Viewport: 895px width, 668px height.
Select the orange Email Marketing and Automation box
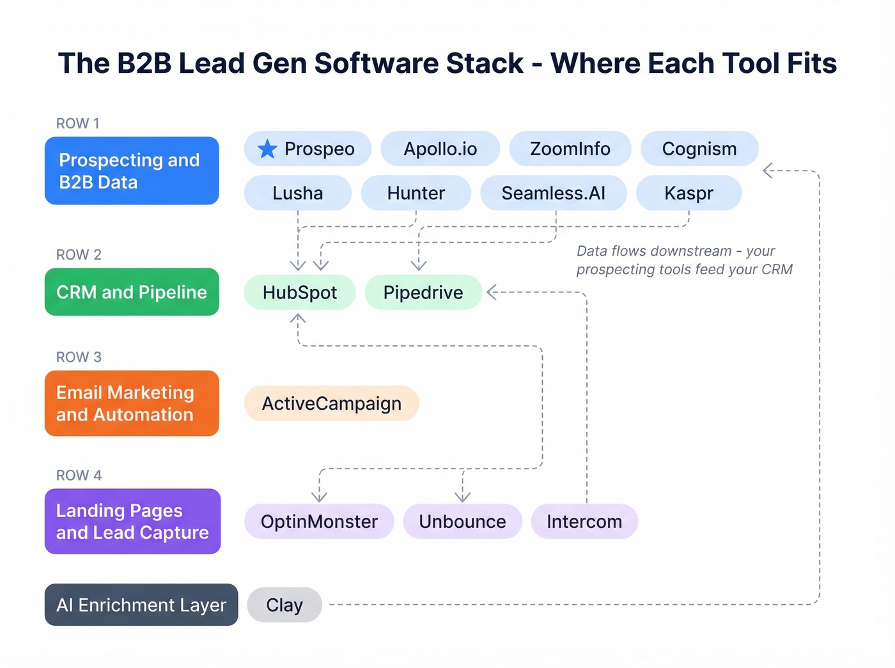(132, 403)
